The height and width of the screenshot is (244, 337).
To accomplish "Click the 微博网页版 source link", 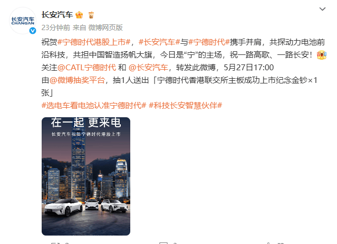I will pos(105,27).
